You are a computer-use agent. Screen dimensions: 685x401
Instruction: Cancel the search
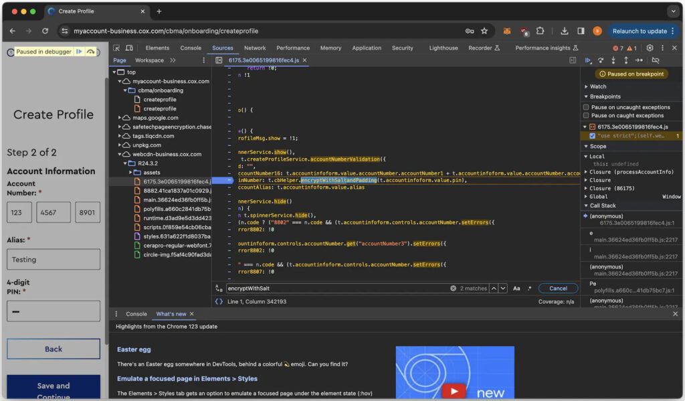point(558,289)
